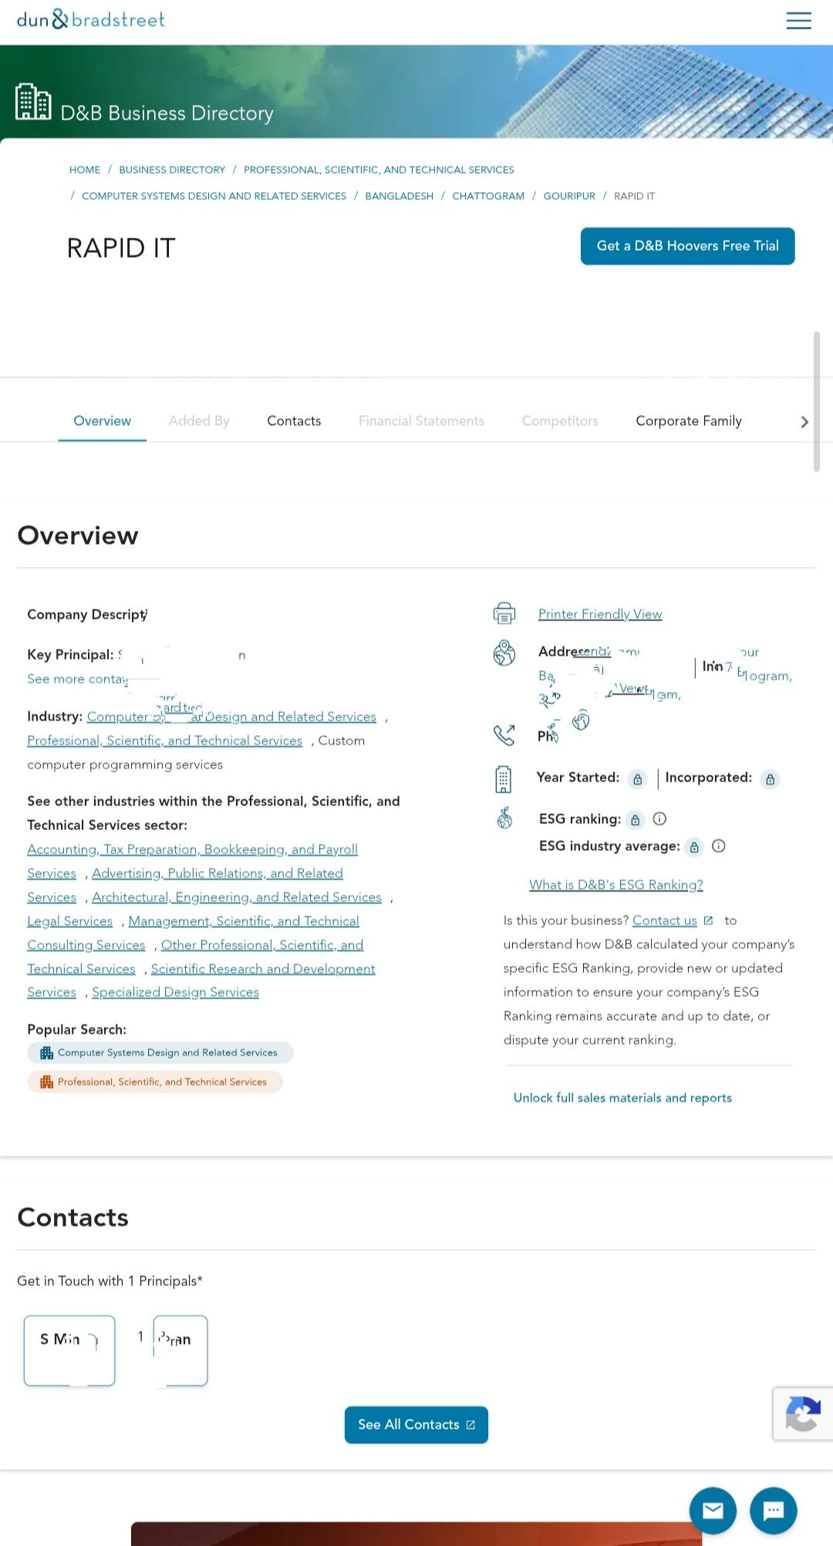
Task: Open the email floating action button
Action: pos(713,1511)
